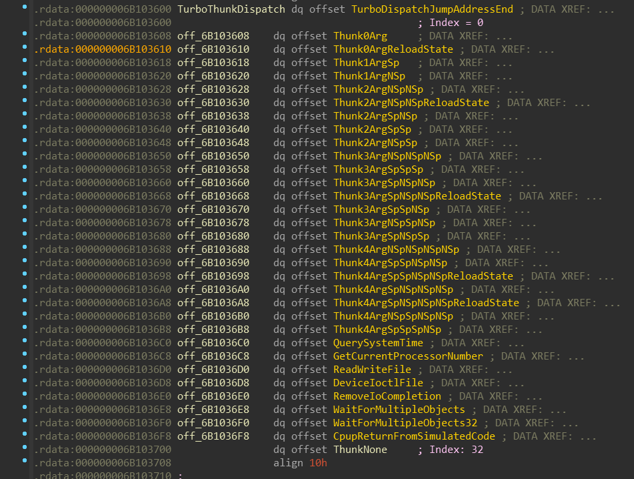Follow the TurboDispatchJumpAddressEnd offset reference
This screenshot has height=479, width=634.
click(x=432, y=9)
